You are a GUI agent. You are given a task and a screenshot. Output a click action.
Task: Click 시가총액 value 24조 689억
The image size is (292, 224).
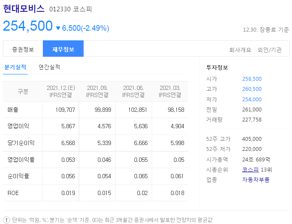(256, 159)
